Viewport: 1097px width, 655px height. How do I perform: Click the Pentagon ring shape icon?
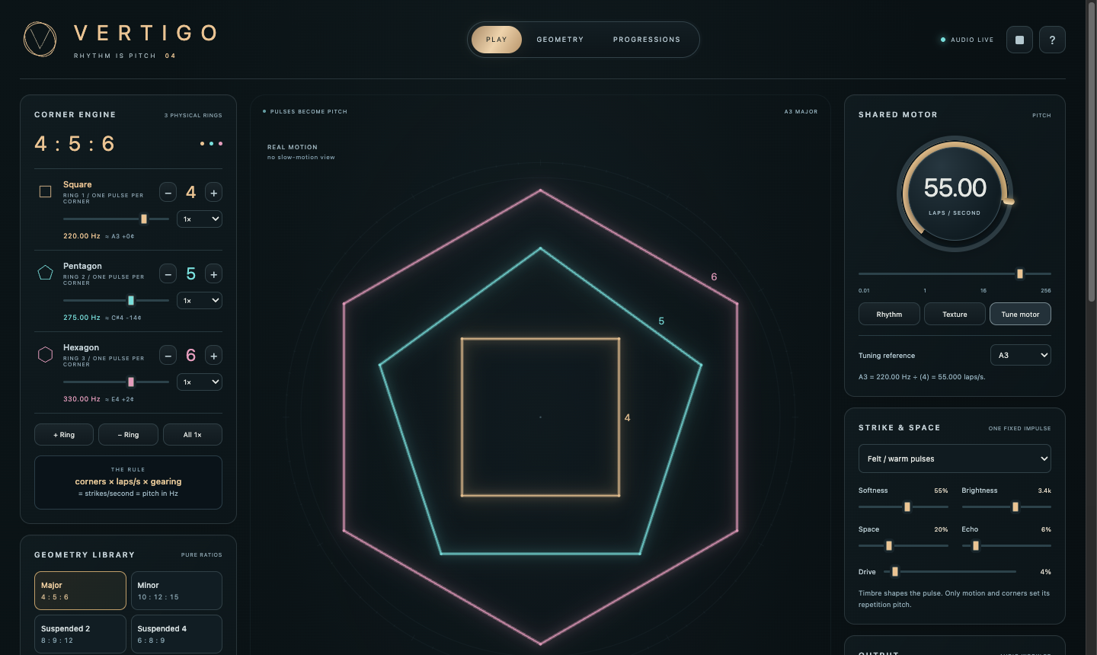(x=46, y=273)
